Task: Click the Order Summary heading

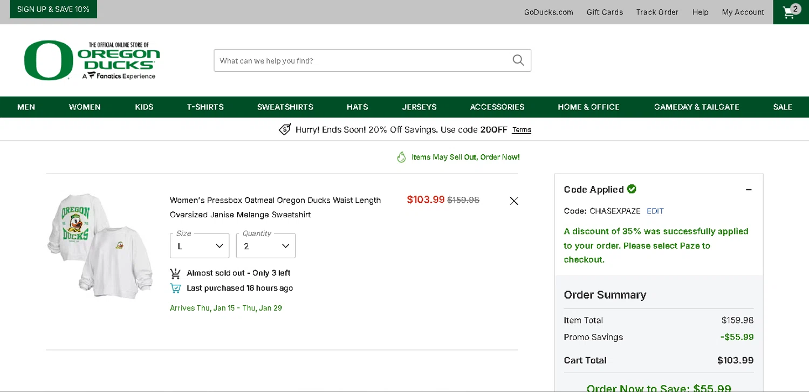Action: [605, 294]
